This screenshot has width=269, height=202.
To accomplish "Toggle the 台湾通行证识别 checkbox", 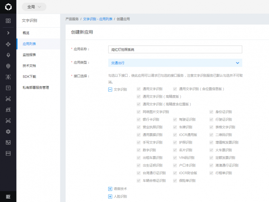I will point(138,173).
